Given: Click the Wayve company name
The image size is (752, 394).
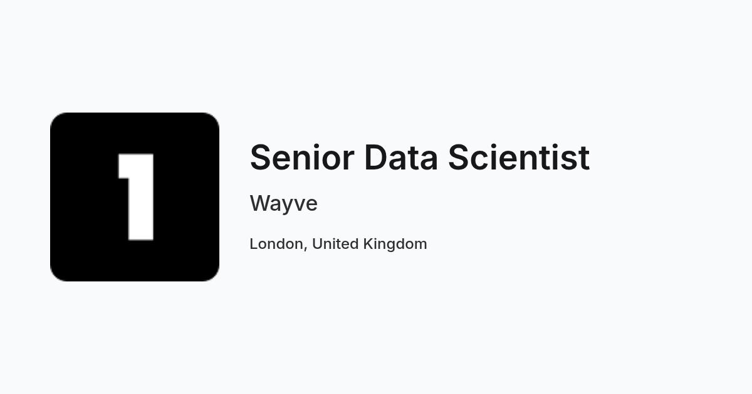Looking at the screenshot, I should (x=283, y=204).
